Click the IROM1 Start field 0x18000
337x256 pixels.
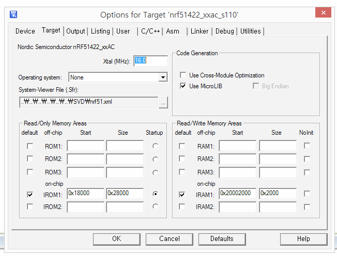click(x=85, y=194)
